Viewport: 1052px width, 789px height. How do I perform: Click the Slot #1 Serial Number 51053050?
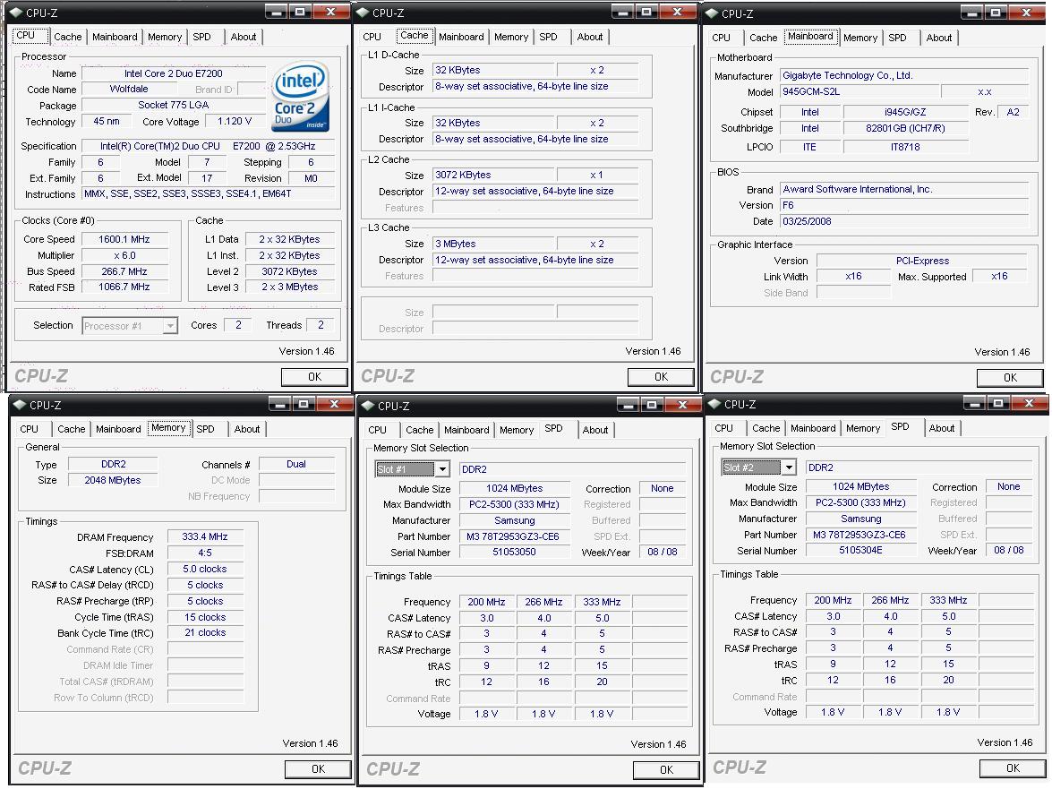click(514, 553)
